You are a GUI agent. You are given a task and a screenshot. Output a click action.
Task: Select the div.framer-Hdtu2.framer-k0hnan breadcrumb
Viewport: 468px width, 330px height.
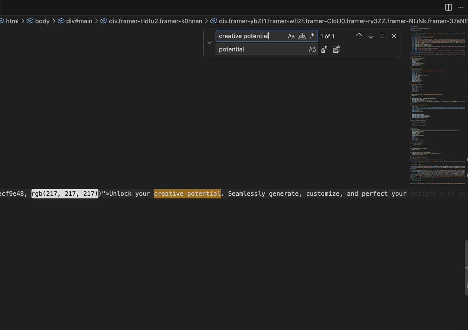155,21
